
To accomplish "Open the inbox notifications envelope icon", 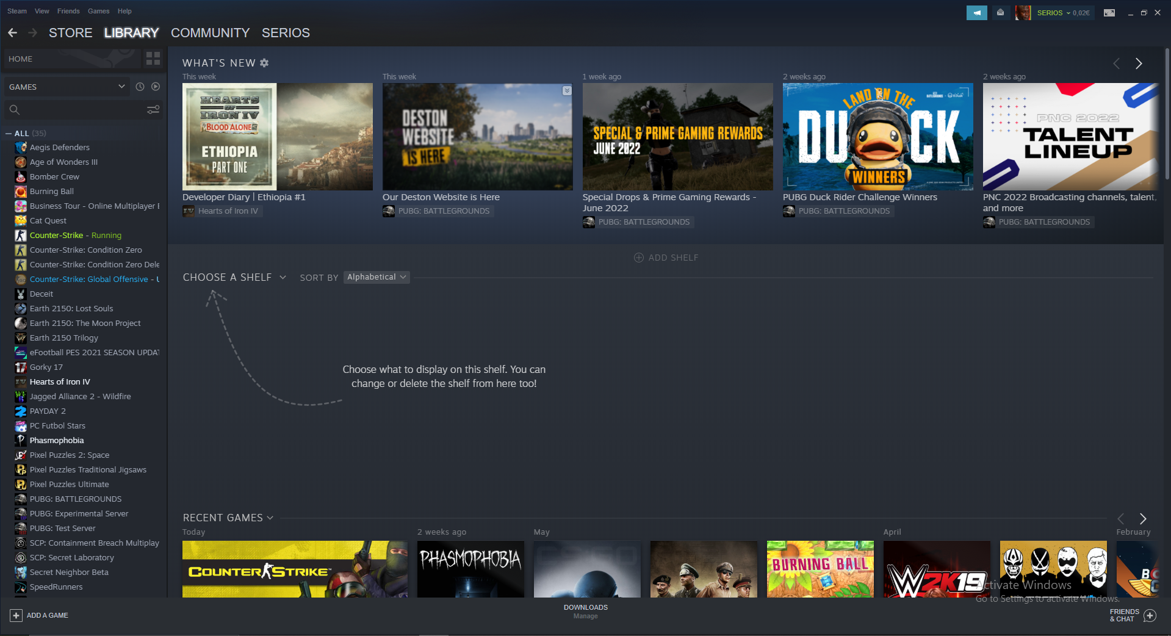I will click(x=1000, y=12).
